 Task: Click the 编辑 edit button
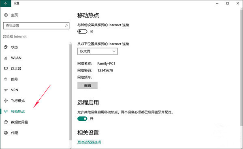(87, 86)
